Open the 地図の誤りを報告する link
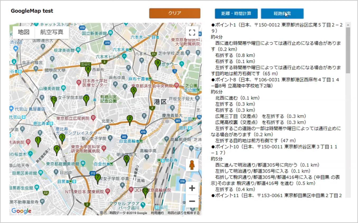 coord(183,213)
